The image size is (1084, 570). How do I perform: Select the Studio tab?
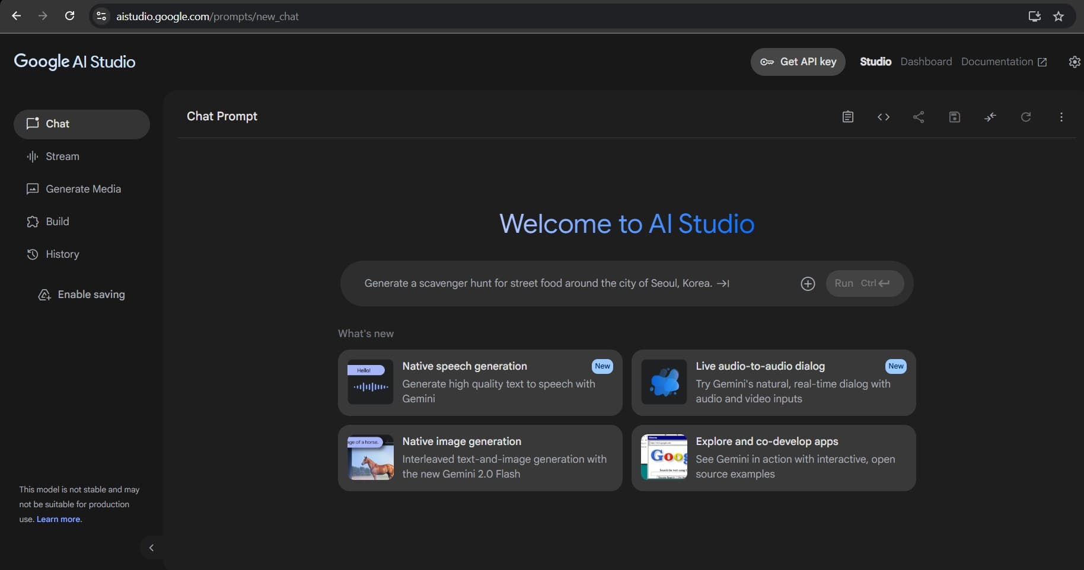point(875,62)
